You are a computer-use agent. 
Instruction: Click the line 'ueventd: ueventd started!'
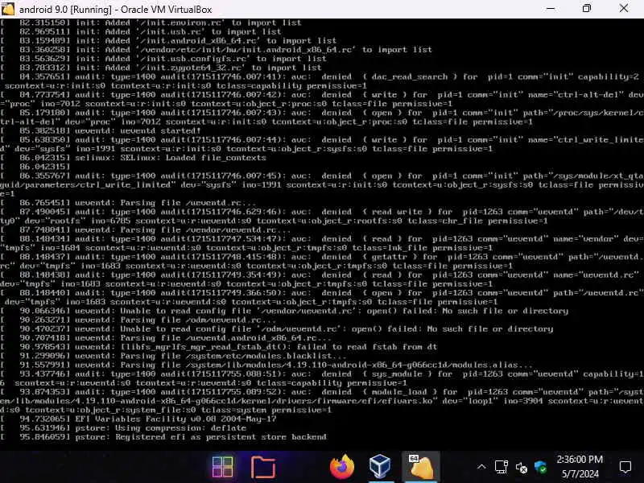tap(101, 130)
